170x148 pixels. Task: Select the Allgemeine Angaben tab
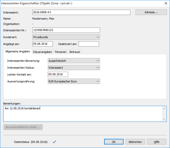tap(18, 52)
